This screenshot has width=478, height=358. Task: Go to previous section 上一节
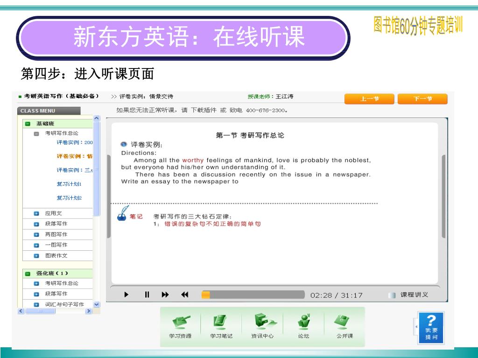(369, 99)
